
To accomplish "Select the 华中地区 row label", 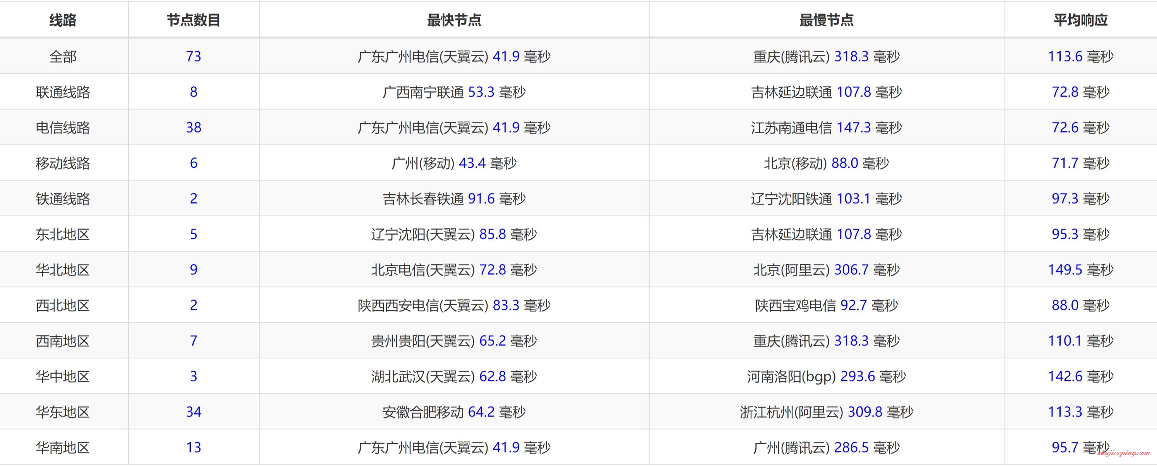I will click(63, 376).
